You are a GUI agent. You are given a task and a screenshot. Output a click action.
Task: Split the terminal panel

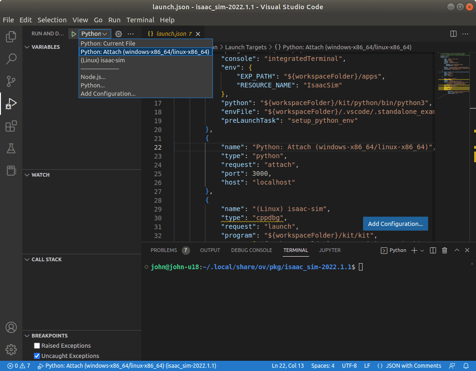coord(433,250)
